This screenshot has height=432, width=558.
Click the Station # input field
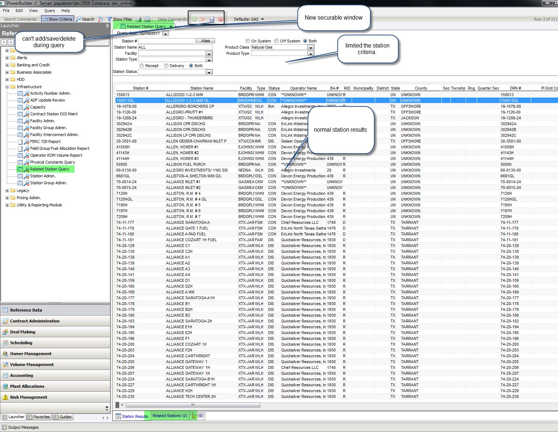[x=167, y=41]
